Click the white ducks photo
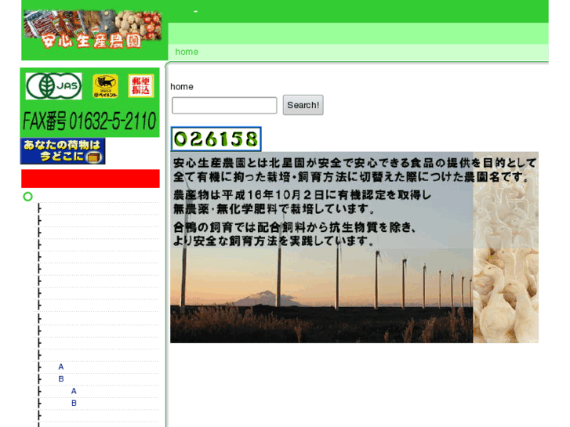 click(x=506, y=248)
